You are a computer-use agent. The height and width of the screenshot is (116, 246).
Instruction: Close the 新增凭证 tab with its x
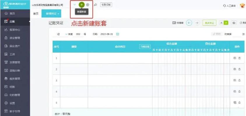[x=58, y=14]
